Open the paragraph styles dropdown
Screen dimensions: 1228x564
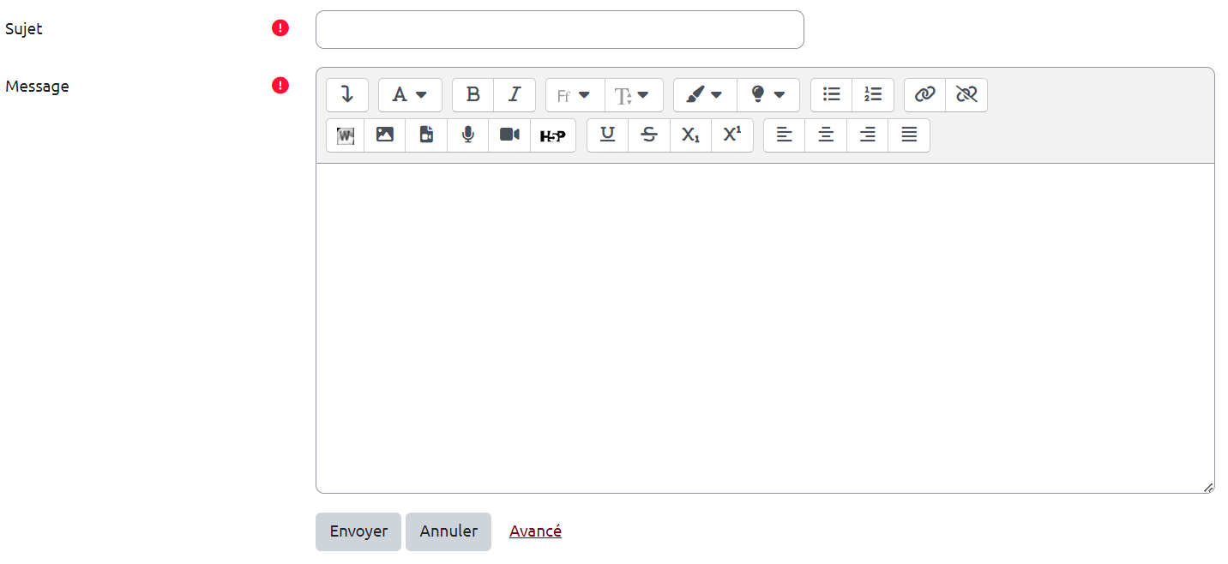pyautogui.click(x=410, y=95)
